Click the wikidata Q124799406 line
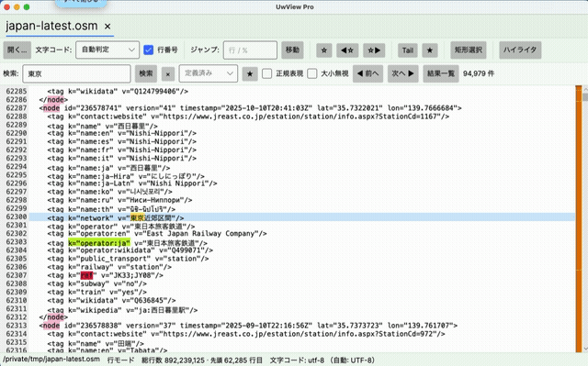 point(118,92)
